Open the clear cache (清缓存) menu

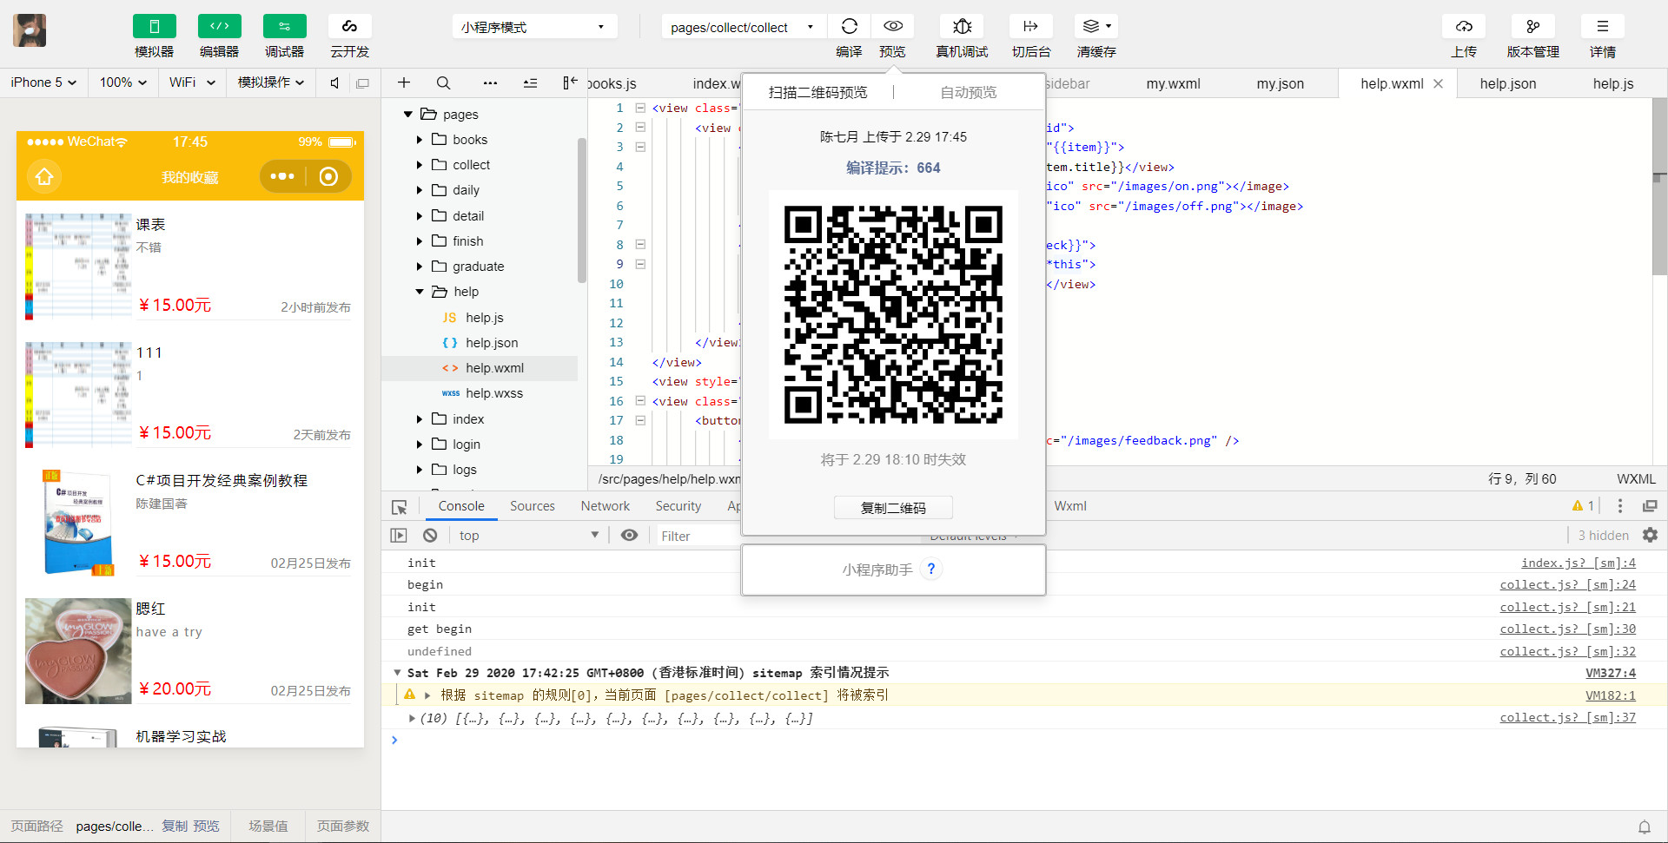pyautogui.click(x=1096, y=27)
